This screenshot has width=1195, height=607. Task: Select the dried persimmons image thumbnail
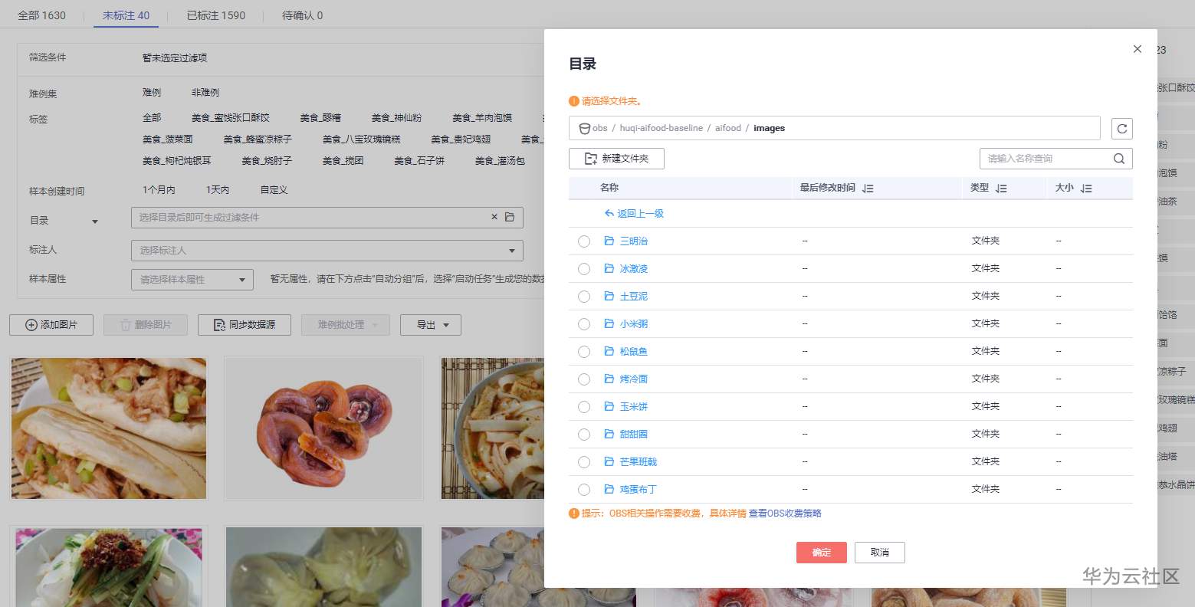click(x=323, y=428)
